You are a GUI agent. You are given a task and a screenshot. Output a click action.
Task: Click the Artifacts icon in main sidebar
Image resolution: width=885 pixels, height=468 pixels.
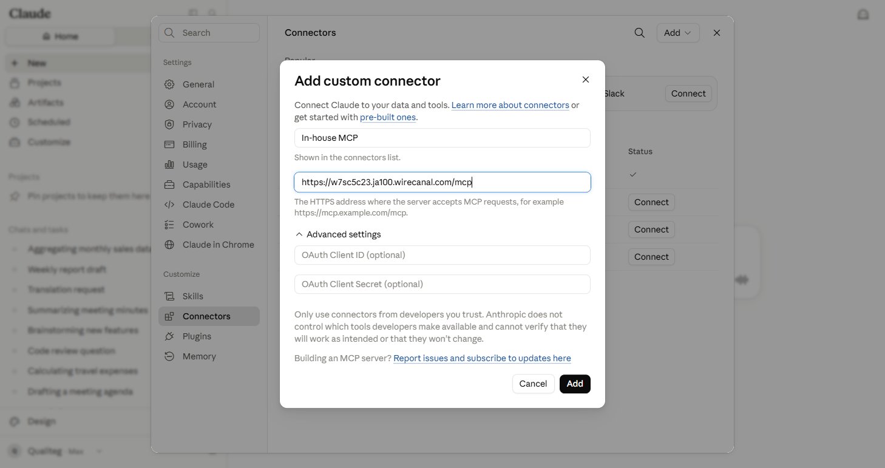15,103
